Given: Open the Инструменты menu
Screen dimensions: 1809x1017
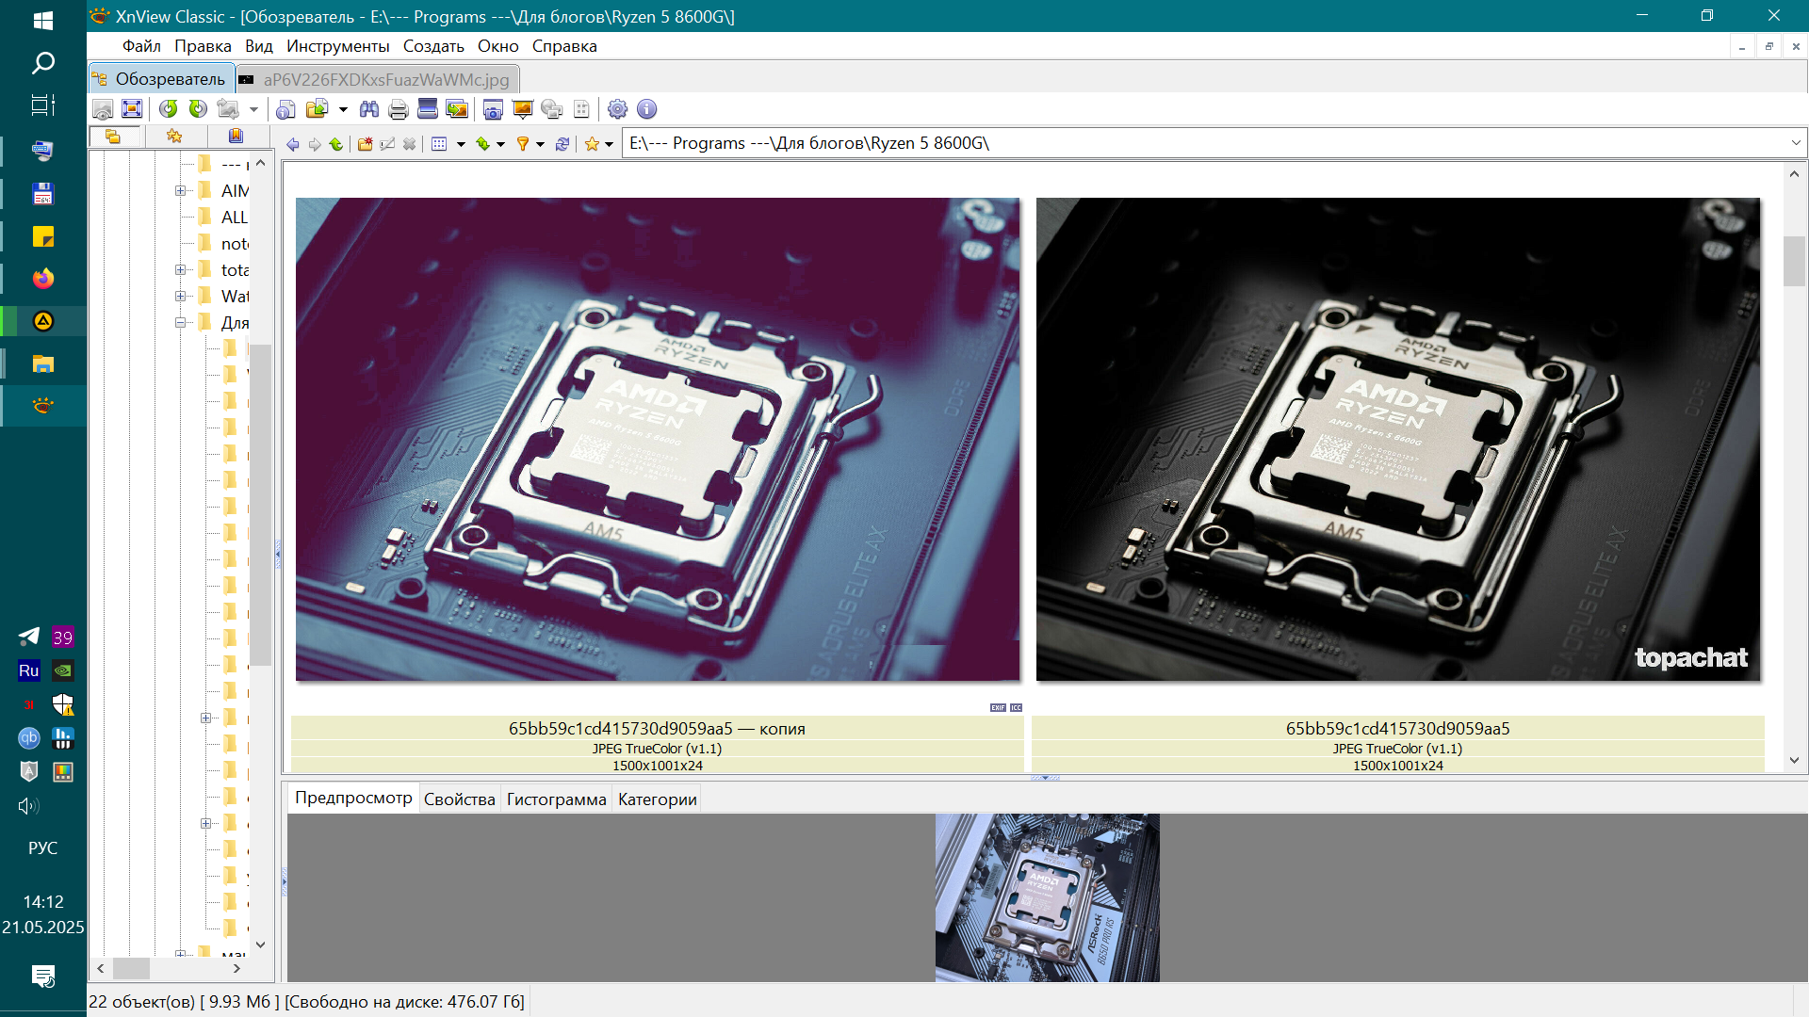Looking at the screenshot, I should 337,46.
